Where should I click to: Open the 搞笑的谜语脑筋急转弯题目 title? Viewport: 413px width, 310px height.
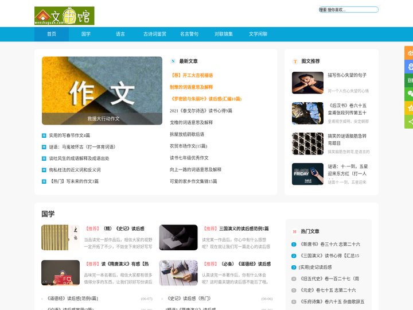[347, 139]
